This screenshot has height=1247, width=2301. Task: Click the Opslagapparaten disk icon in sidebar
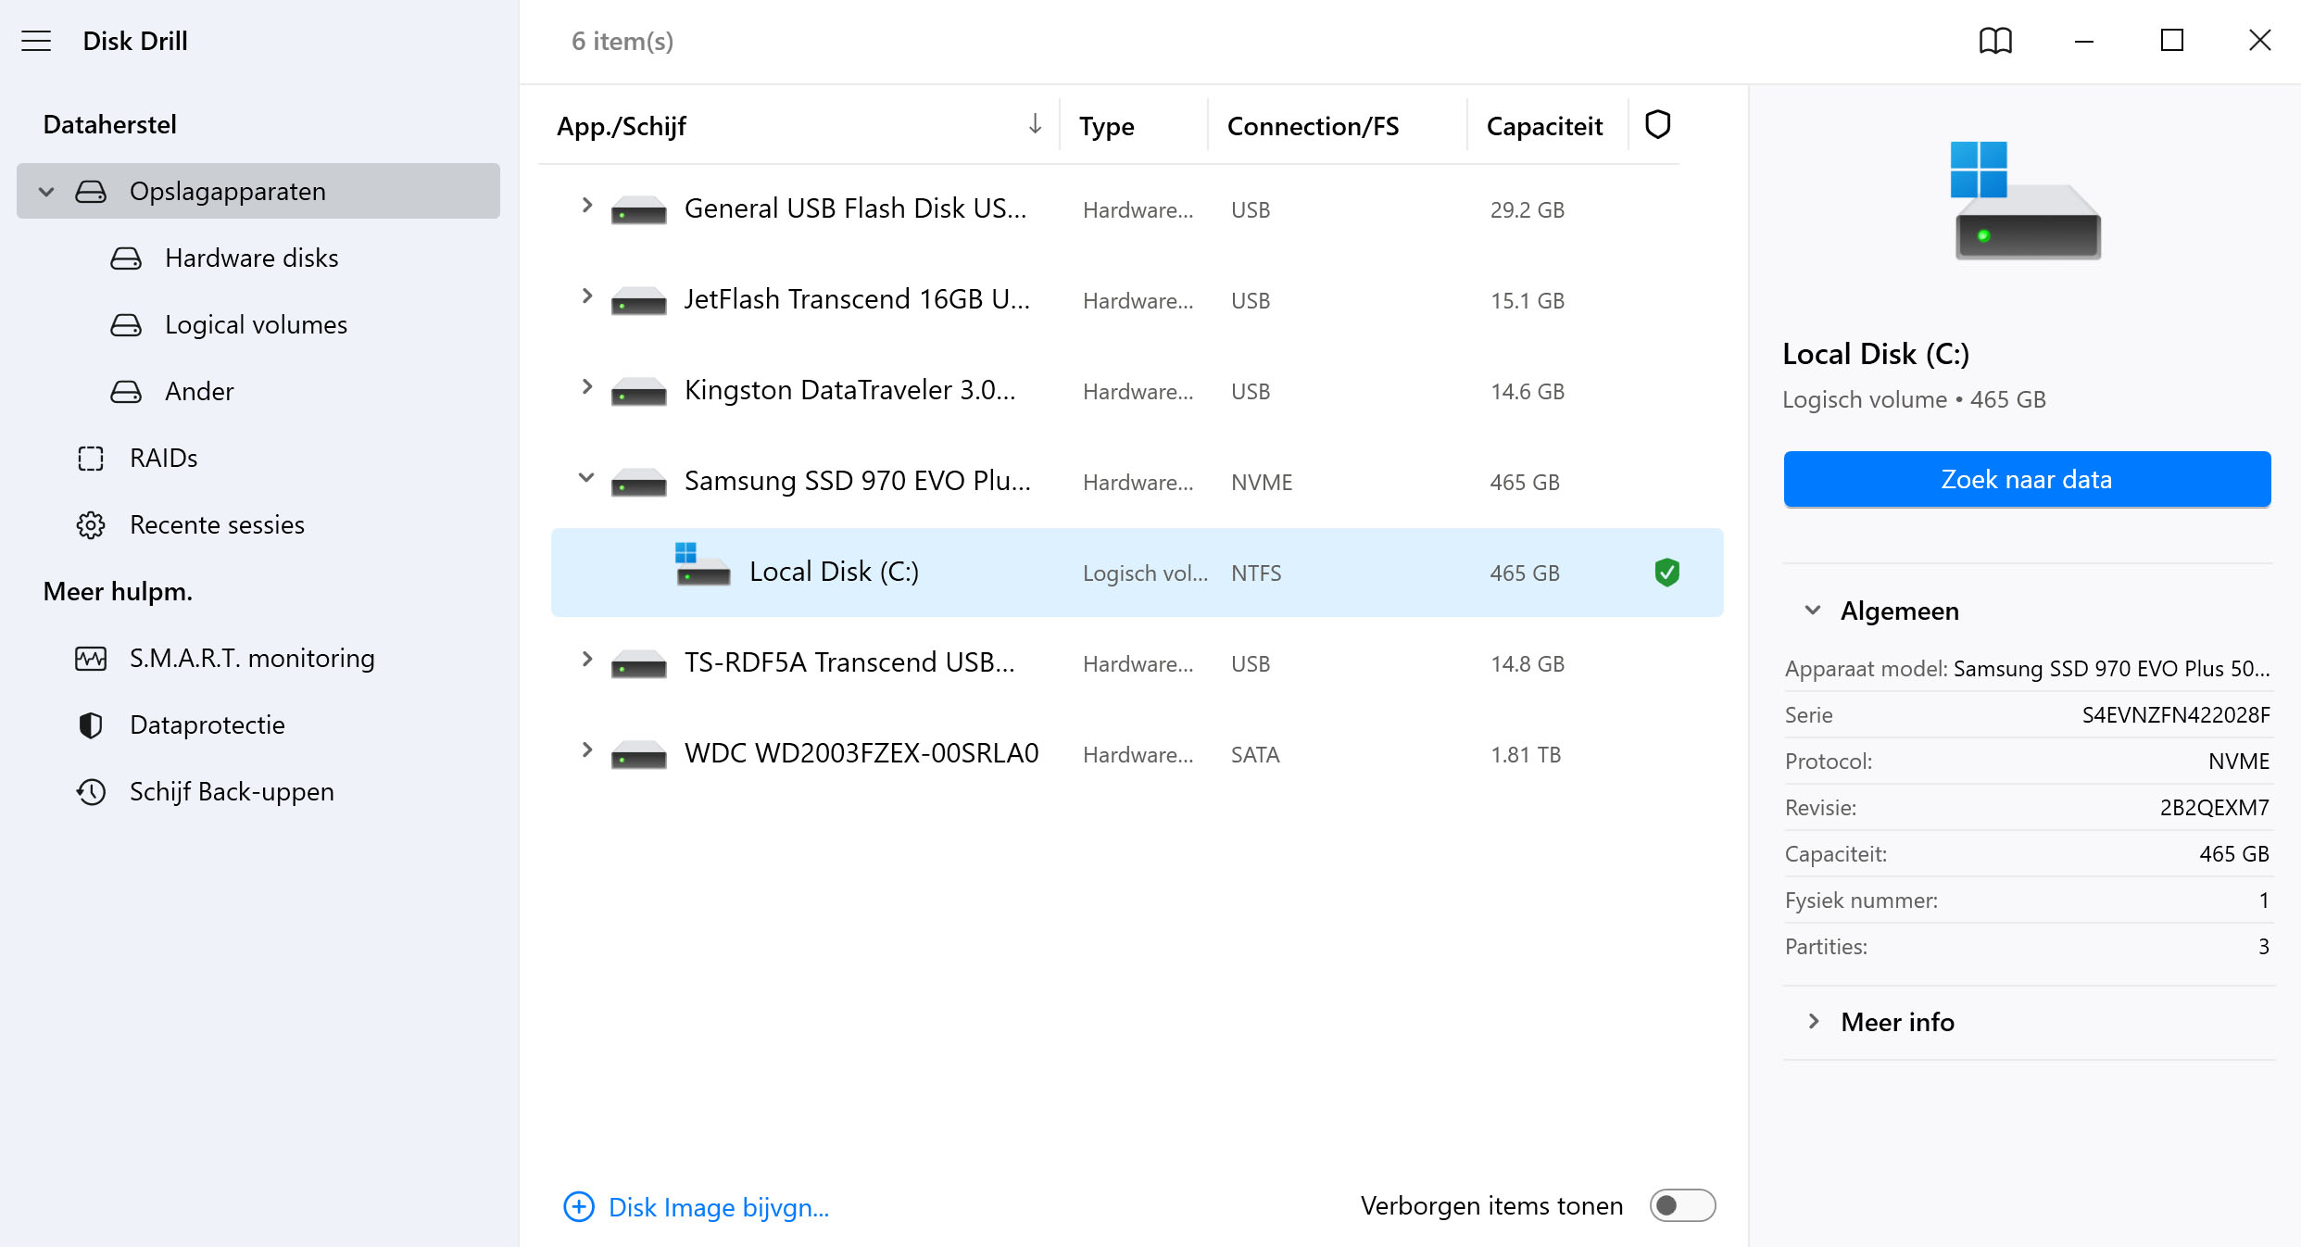(91, 191)
